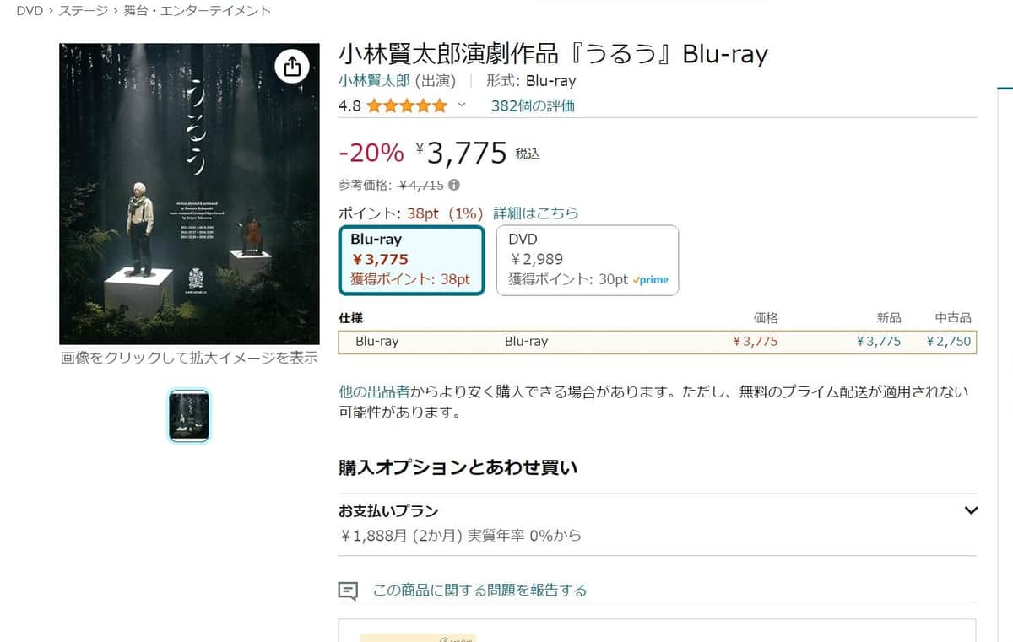Select the Blu-ray format option
The image size is (1013, 642).
coord(411,258)
